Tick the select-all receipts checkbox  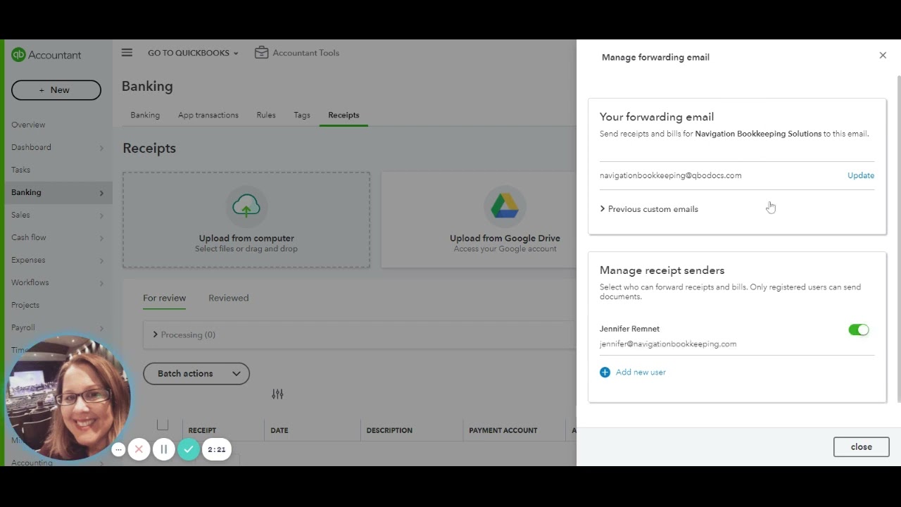(x=163, y=425)
